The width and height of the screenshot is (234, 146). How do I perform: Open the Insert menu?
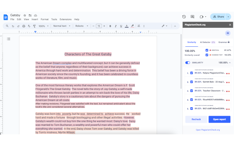point(35,19)
